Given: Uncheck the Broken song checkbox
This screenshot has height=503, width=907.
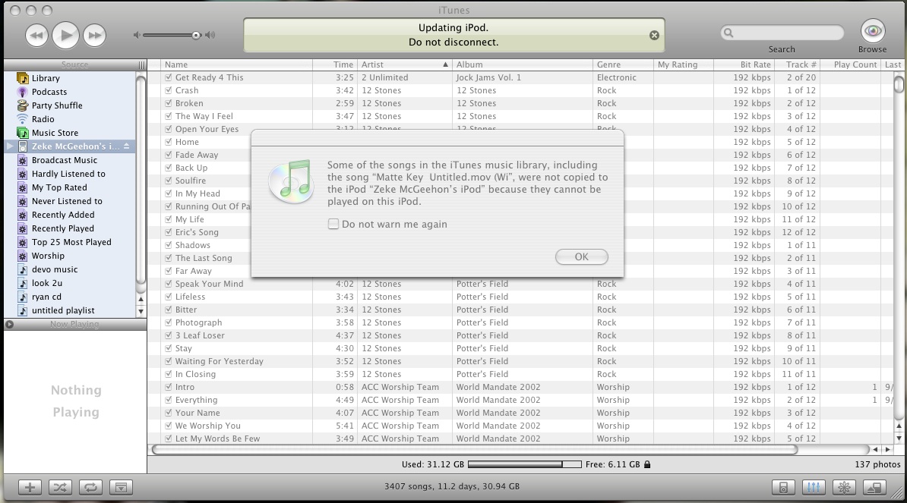Looking at the screenshot, I should tap(169, 103).
